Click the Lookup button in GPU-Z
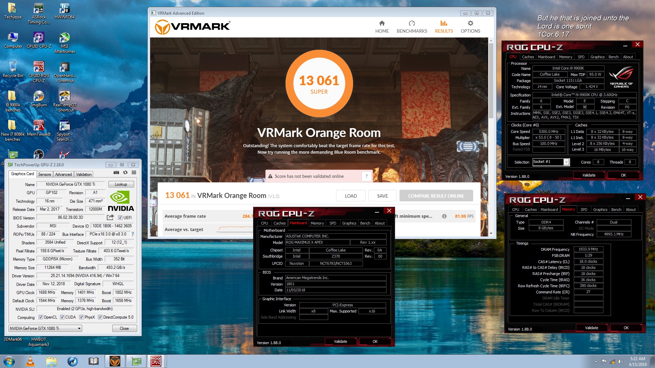Screen dimensions: 655x368 (121, 184)
